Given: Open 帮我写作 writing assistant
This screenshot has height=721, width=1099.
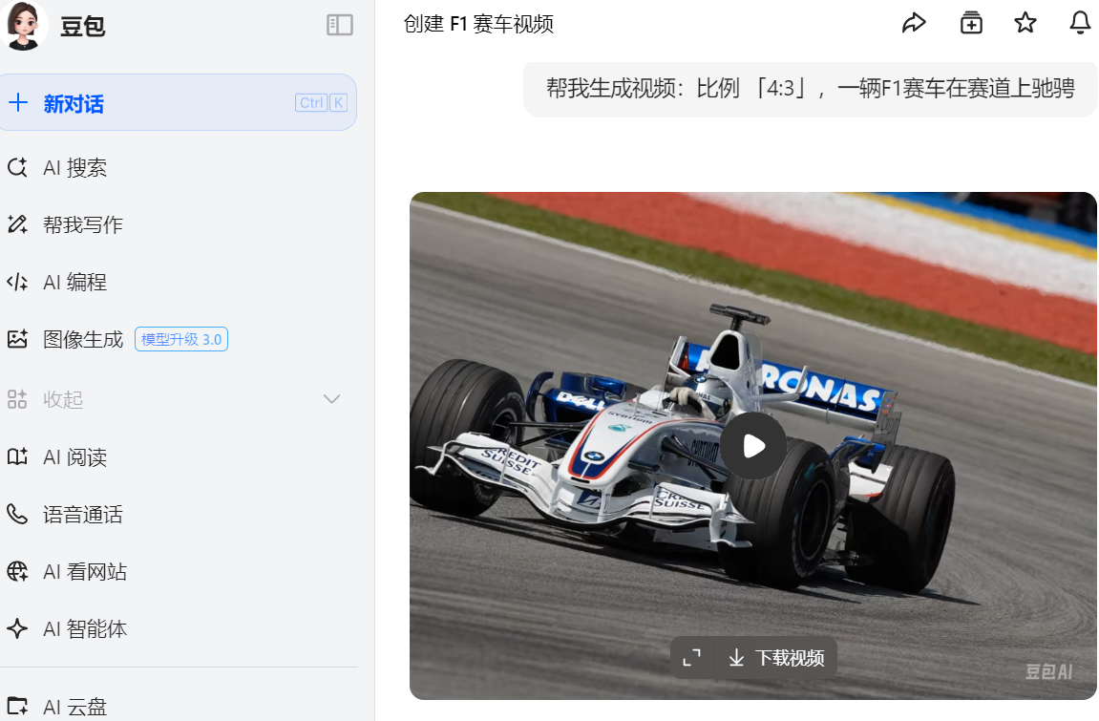Looking at the screenshot, I should pos(82,224).
